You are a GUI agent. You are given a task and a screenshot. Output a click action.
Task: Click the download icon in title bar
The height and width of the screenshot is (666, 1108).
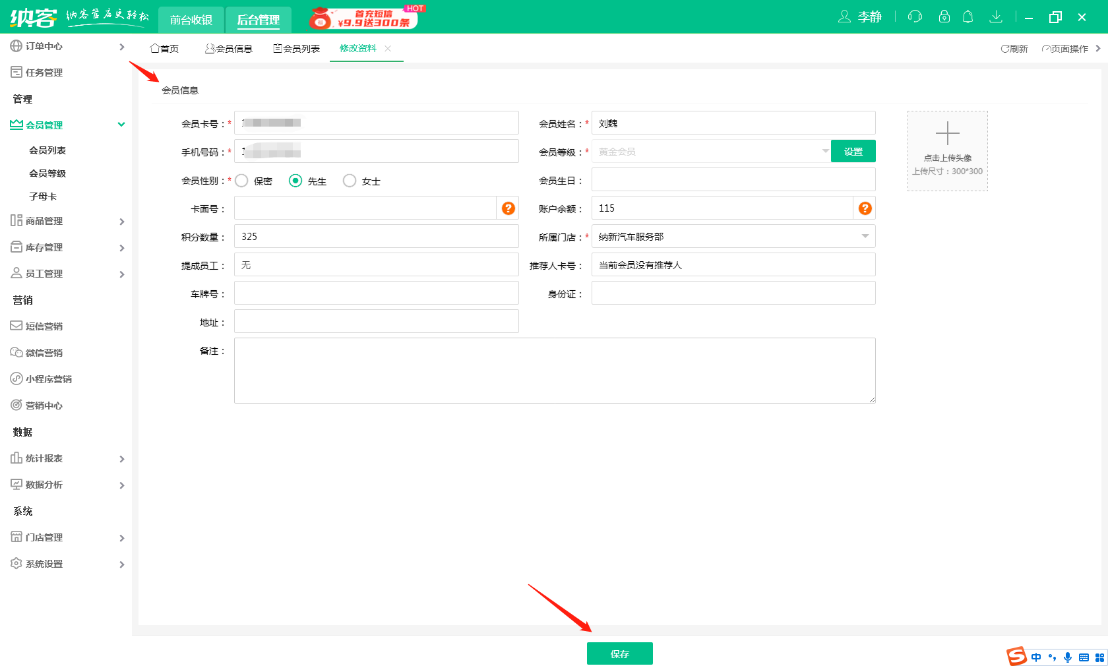pos(997,16)
